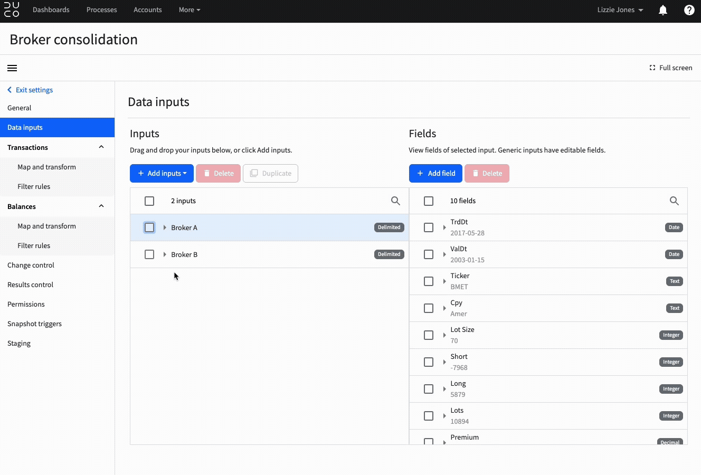Viewport: 701px width, 475px height.
Task: Check the ValDt field
Action: pos(429,254)
